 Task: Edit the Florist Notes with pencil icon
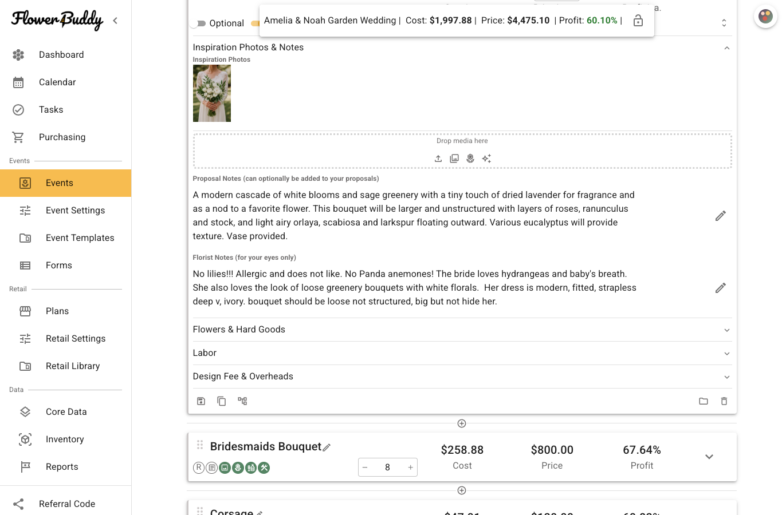click(x=721, y=288)
